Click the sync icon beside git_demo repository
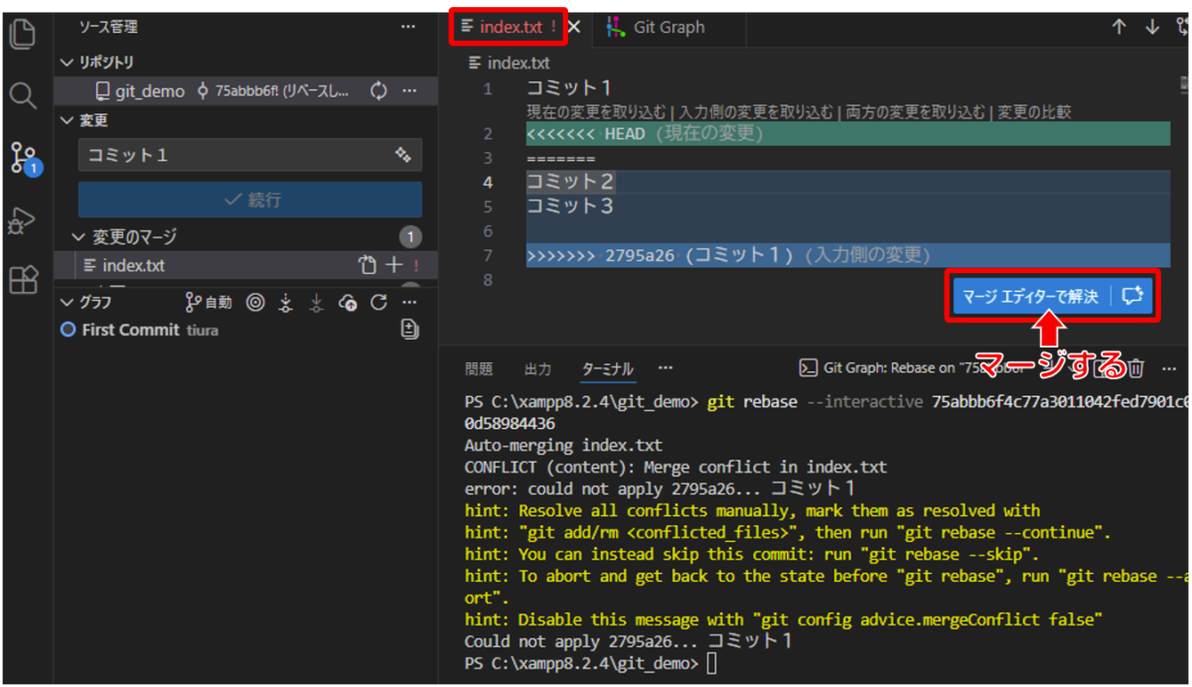Image resolution: width=1192 pixels, height=687 pixels. [x=378, y=91]
